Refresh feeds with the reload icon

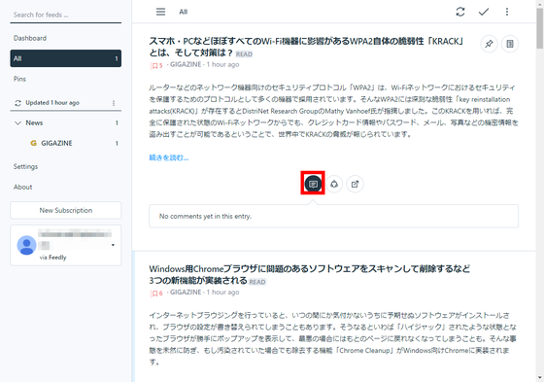pos(460,12)
